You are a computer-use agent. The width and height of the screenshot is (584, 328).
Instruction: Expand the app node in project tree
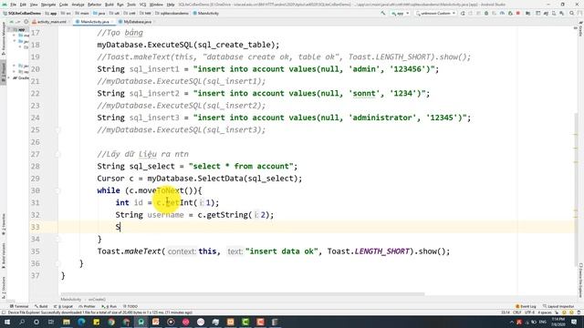coord(10,29)
